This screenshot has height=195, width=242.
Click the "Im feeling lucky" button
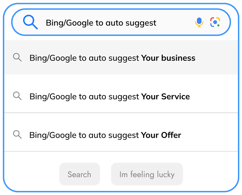(147, 174)
